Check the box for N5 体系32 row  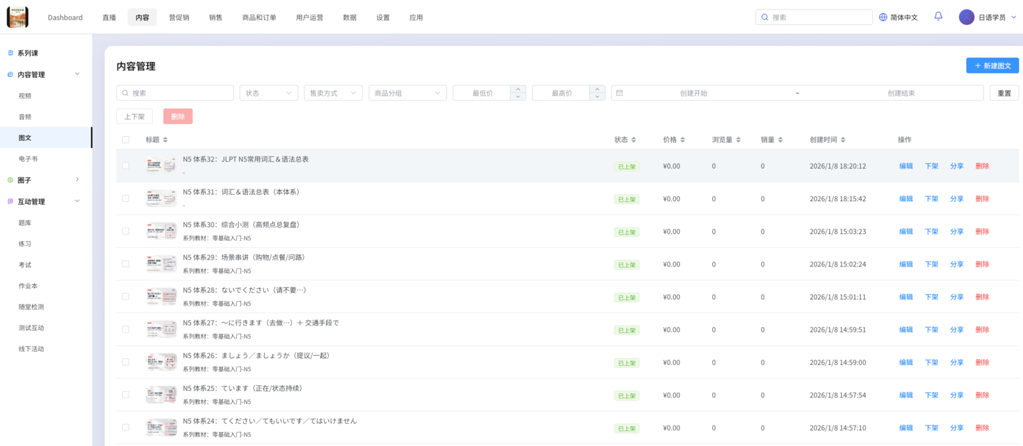point(125,165)
